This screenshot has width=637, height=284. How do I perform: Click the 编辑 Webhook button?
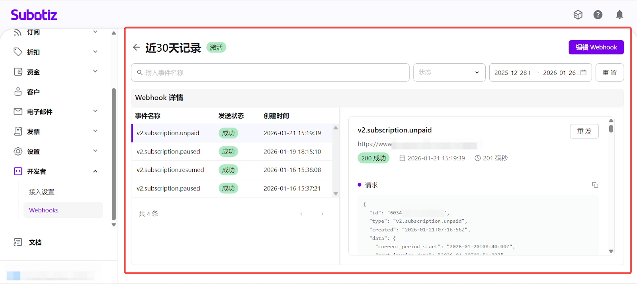click(x=596, y=47)
